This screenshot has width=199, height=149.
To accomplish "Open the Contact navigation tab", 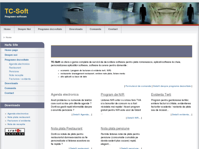I will [x=113, y=29].
